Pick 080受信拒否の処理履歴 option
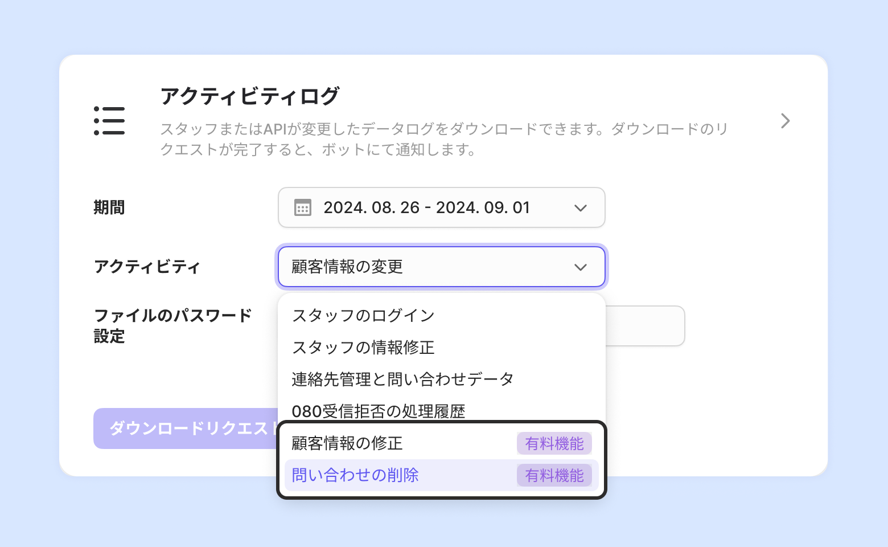Screen dimensions: 888x547 point(379,411)
